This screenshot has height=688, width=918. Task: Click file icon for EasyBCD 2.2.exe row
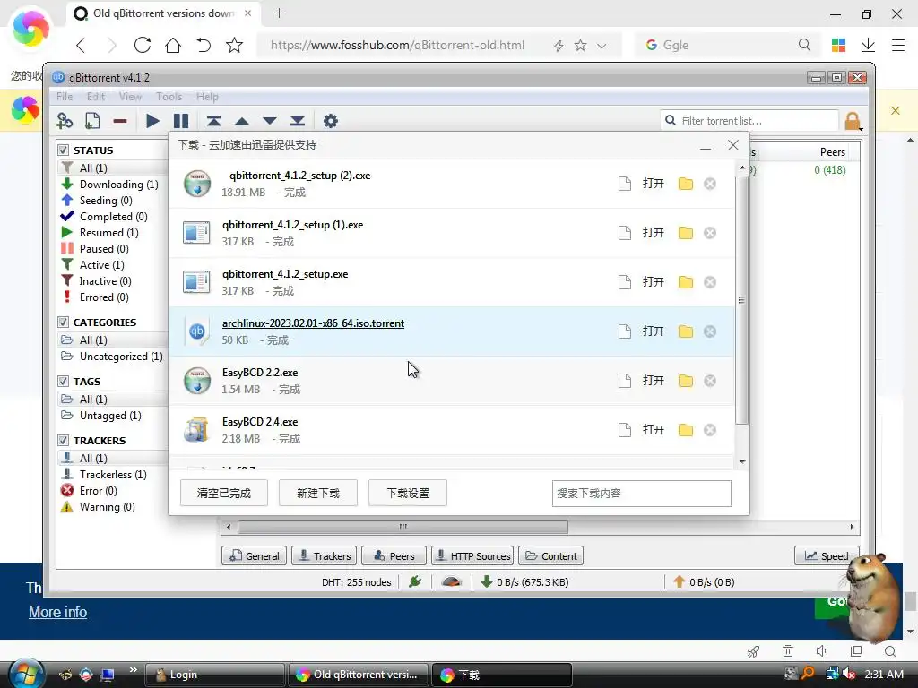click(x=625, y=381)
